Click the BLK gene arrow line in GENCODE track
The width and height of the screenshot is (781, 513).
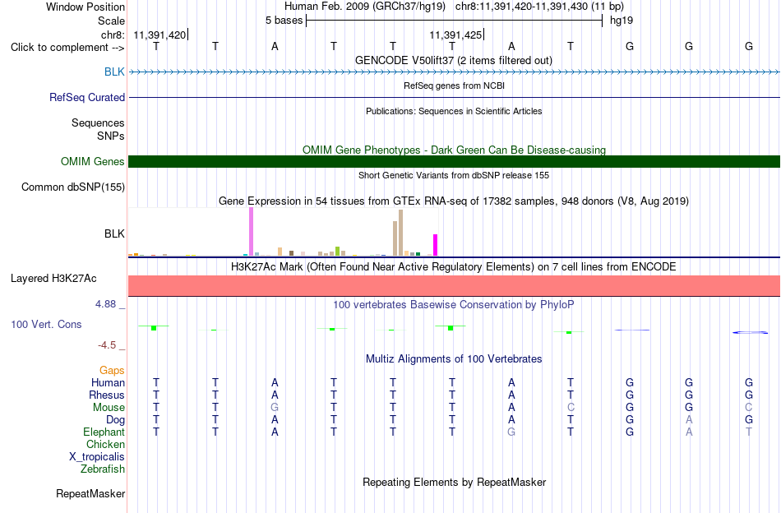[x=454, y=72]
